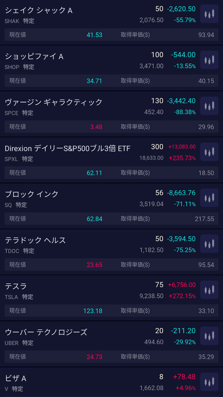Image resolution: width=223 pixels, height=397 pixels.
Task: Click Teladoc acquisition price 95.54
Action: (x=206, y=265)
